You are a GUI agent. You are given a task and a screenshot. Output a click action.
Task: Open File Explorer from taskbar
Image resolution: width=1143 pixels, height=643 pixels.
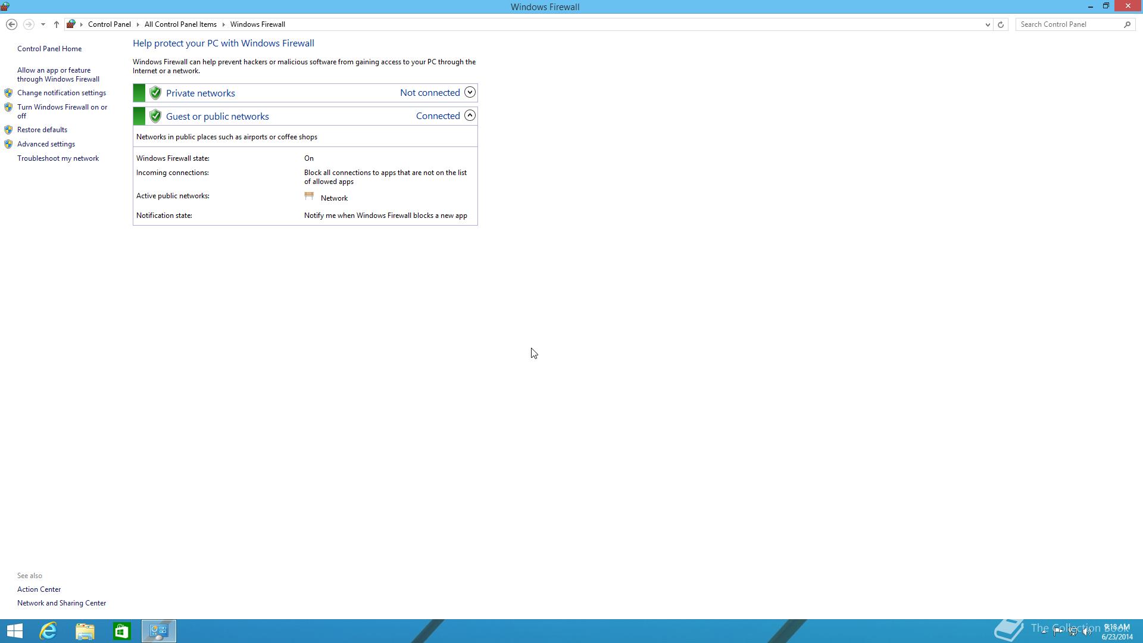(x=85, y=631)
